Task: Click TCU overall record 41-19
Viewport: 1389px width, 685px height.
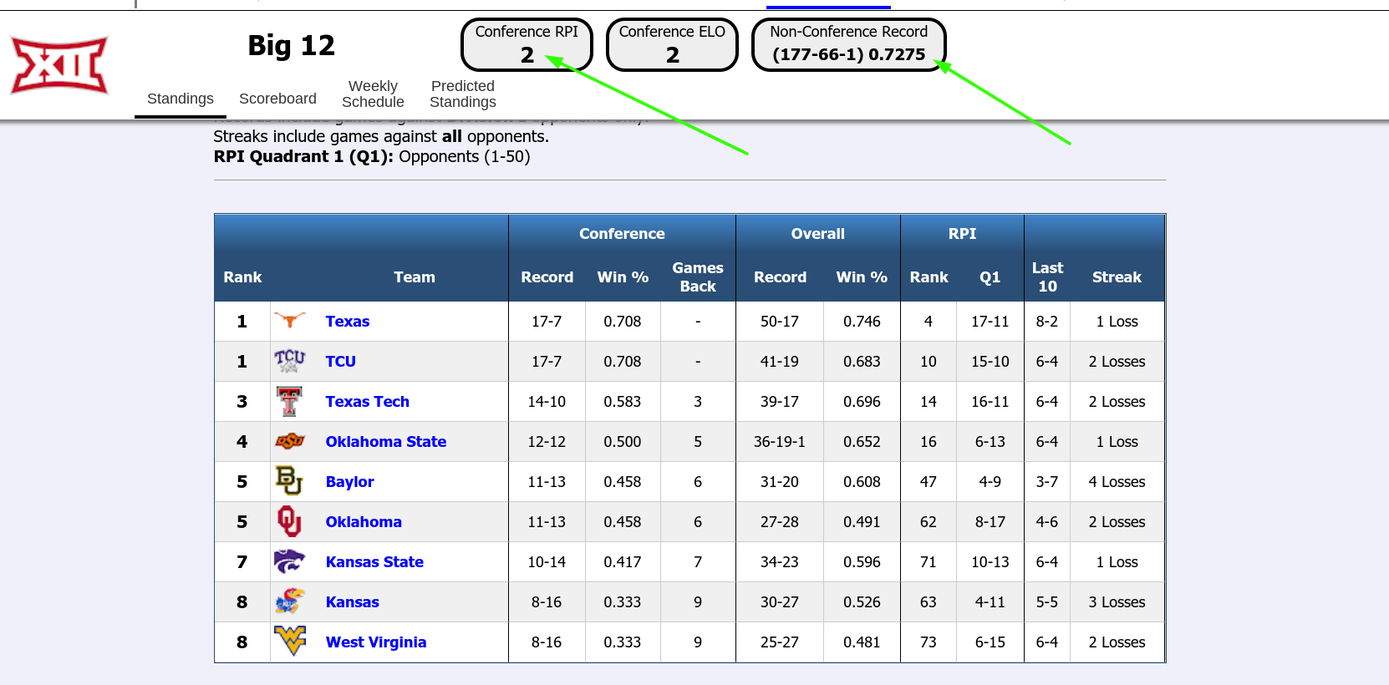Action: (780, 362)
